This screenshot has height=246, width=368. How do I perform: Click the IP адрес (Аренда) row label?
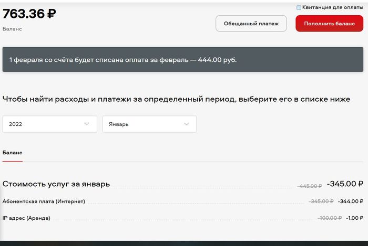26,218
